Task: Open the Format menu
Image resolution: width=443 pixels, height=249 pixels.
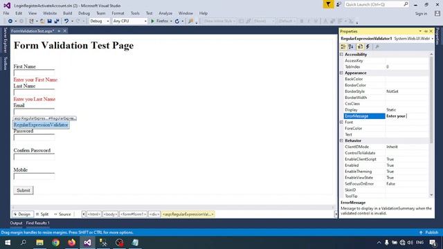Action: (118, 13)
